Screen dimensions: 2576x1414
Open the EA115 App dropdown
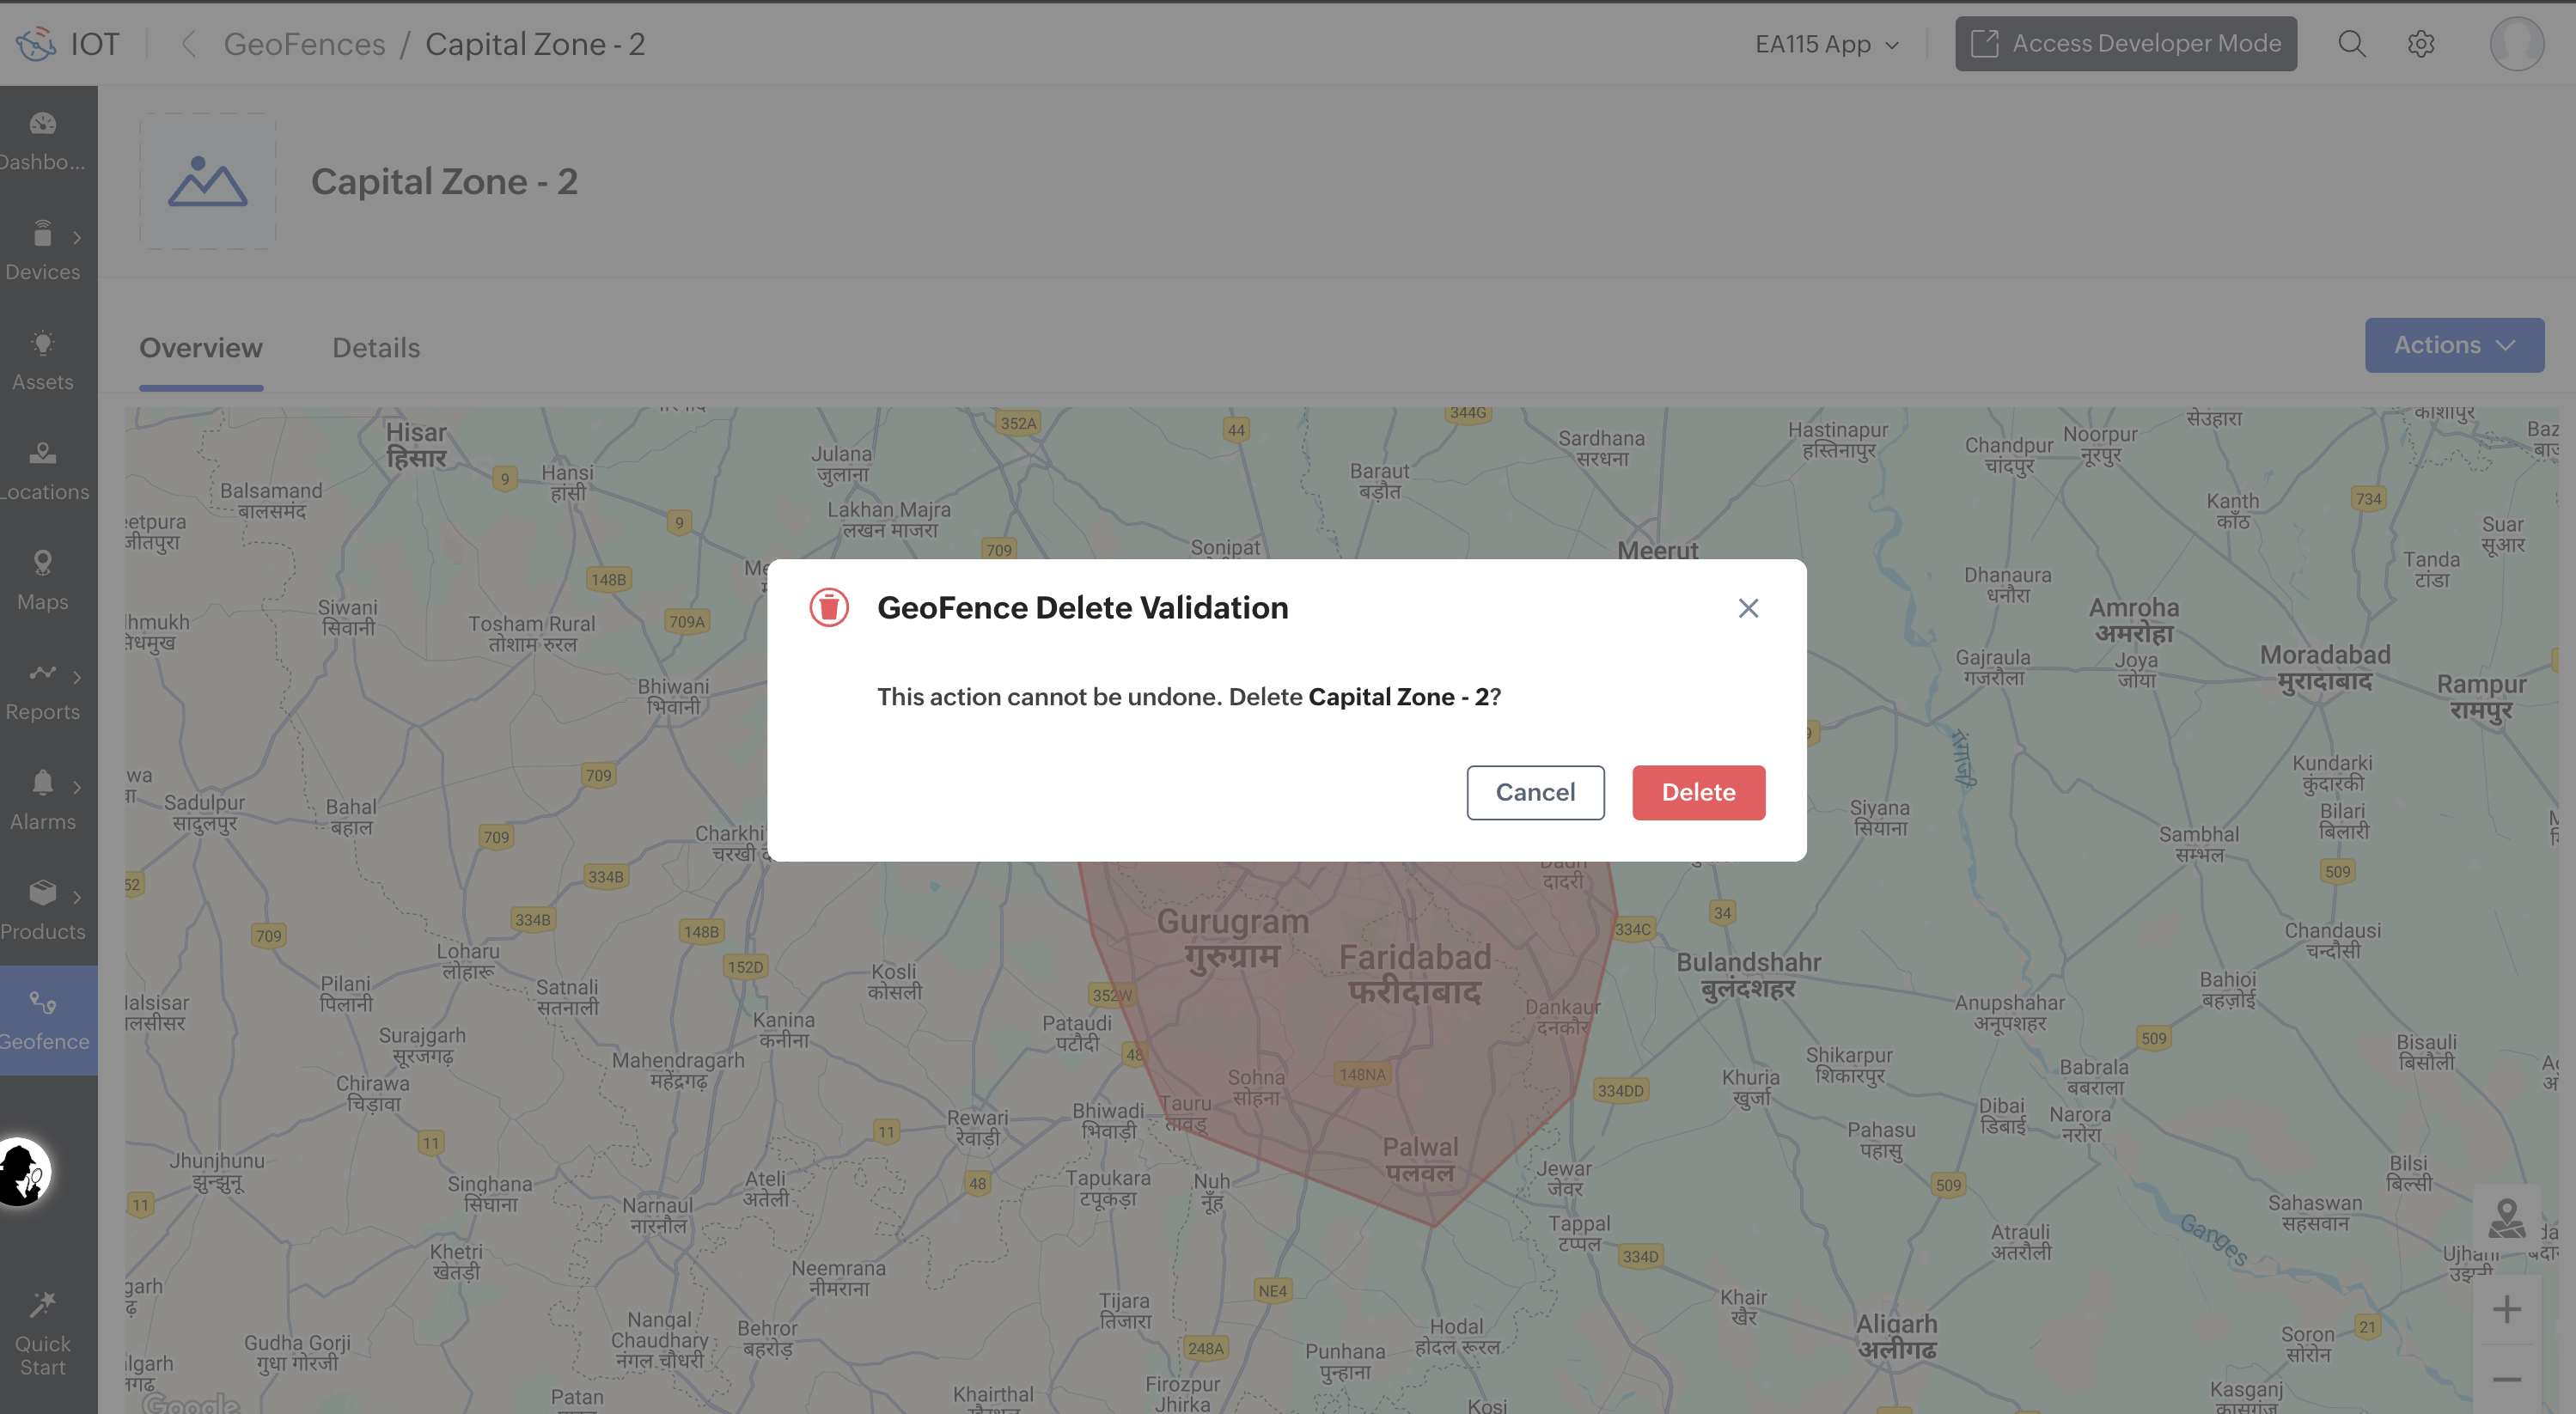[x=1826, y=44]
